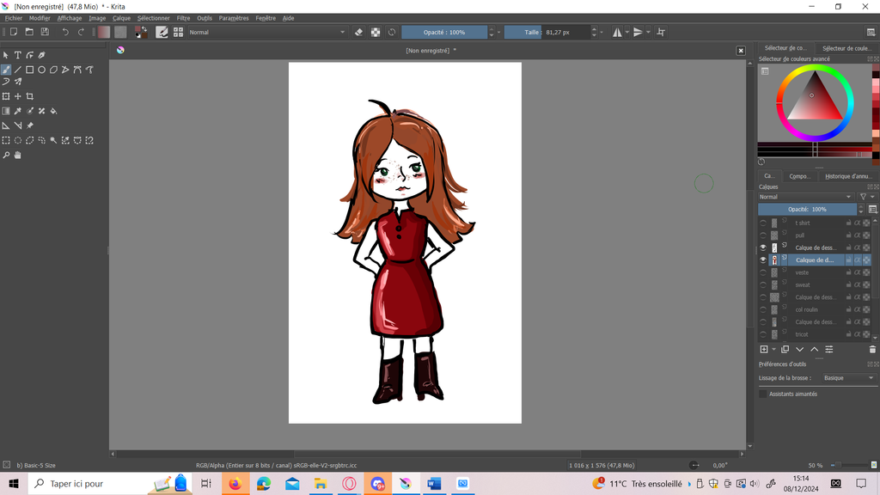Click the 'Opacité : 100%' toolbar slider
Image resolution: width=880 pixels, height=495 pixels.
pyautogui.click(x=445, y=32)
